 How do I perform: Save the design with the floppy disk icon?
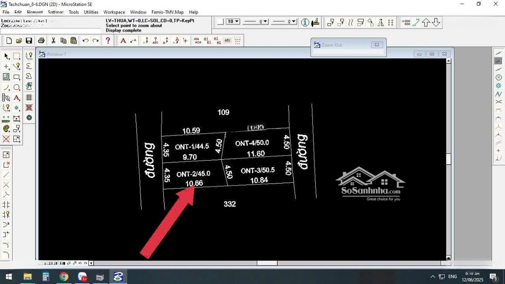click(x=29, y=41)
